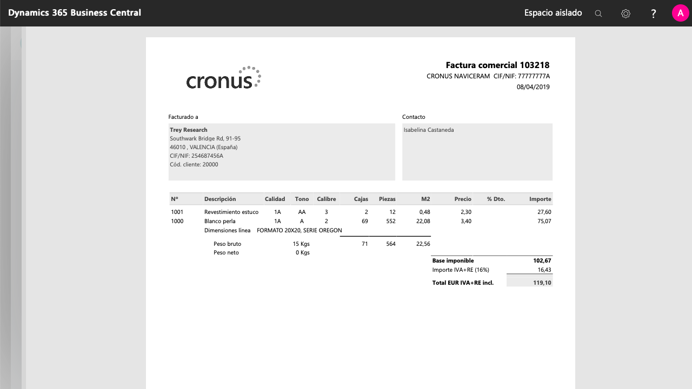Select net weight 0 Kgs

click(x=303, y=252)
